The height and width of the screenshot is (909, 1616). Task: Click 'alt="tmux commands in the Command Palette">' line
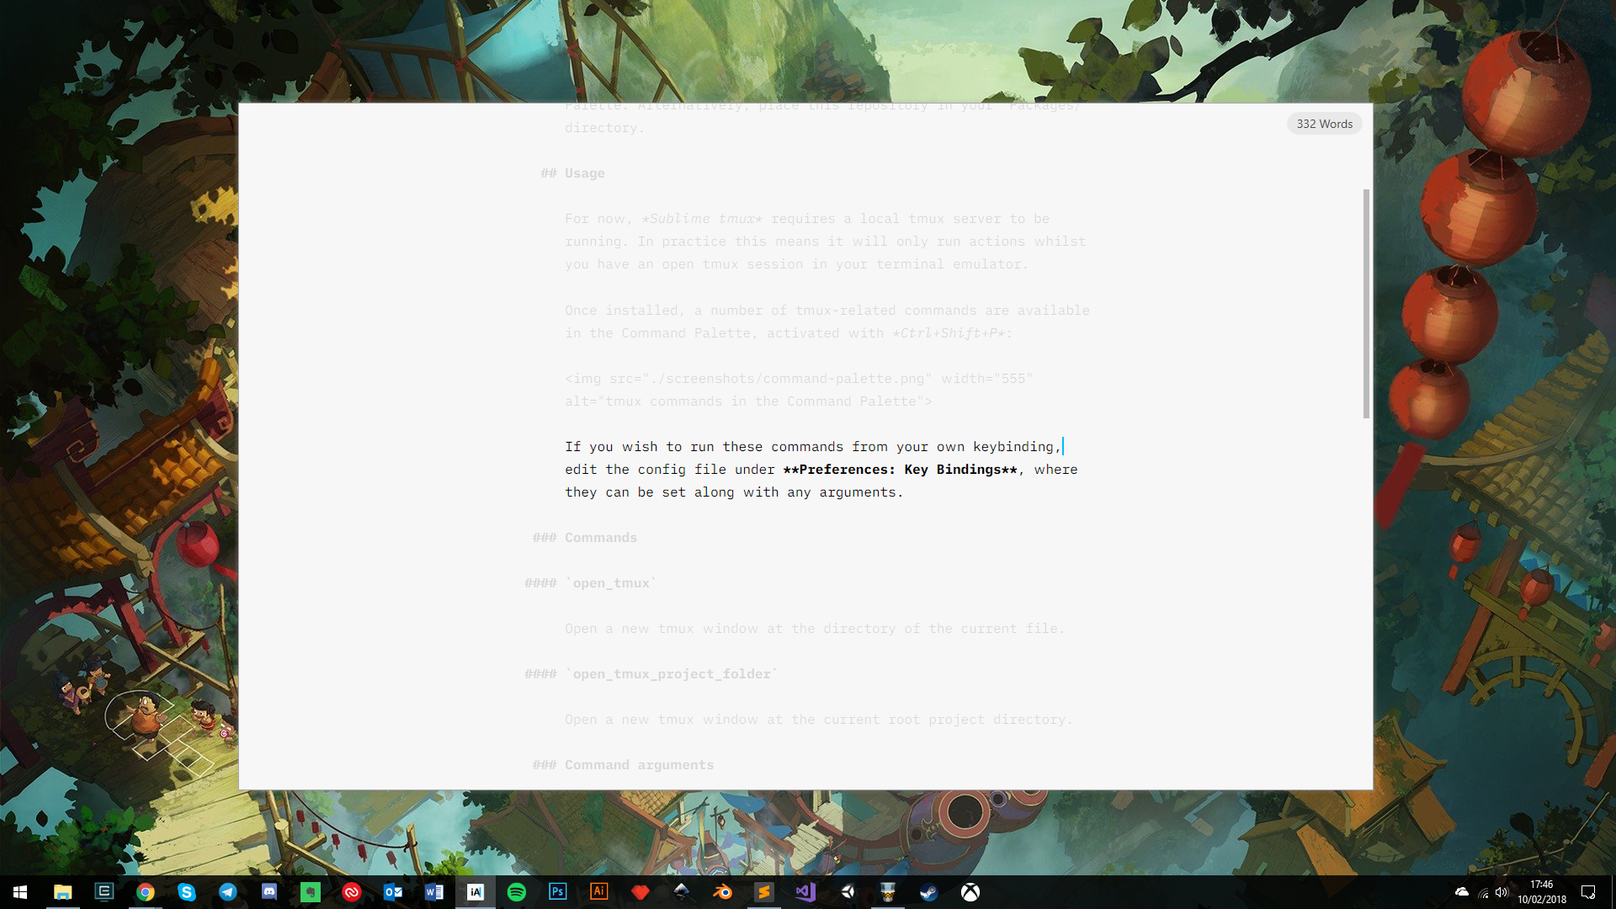(x=748, y=401)
